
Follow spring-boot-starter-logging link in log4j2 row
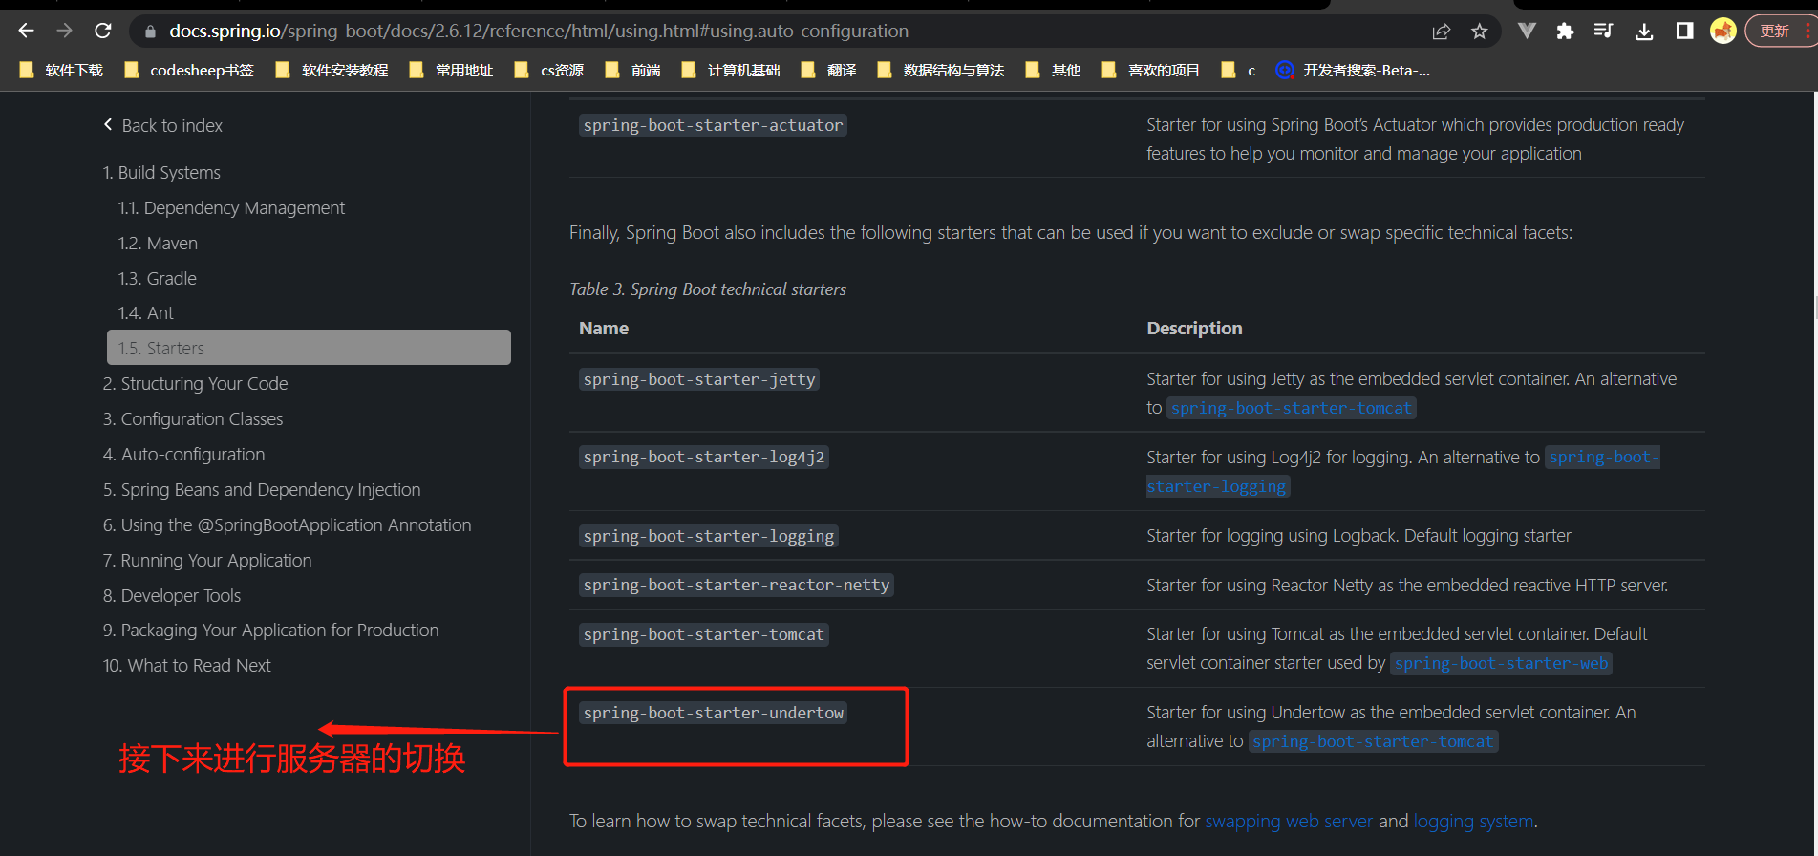pyautogui.click(x=1217, y=486)
